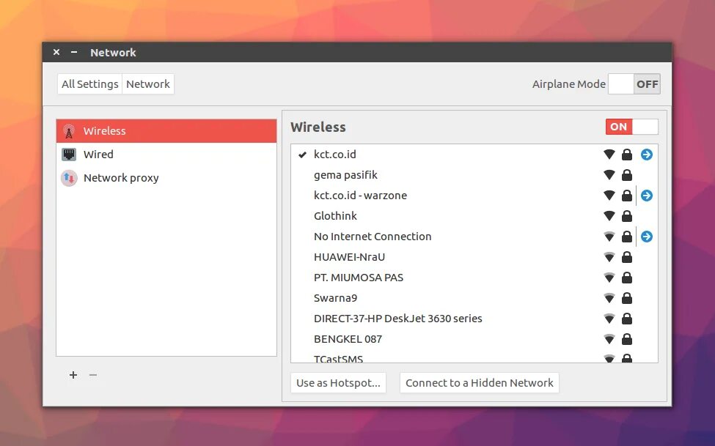
Task: Click lock icon for No Internet Connection
Action: click(x=627, y=237)
